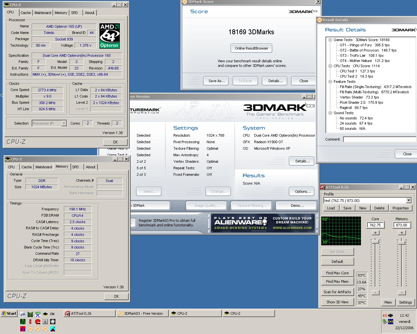Click the red 2-1 quick launch icon
This screenshot has height=334, width=417.
pyautogui.click(x=23, y=329)
